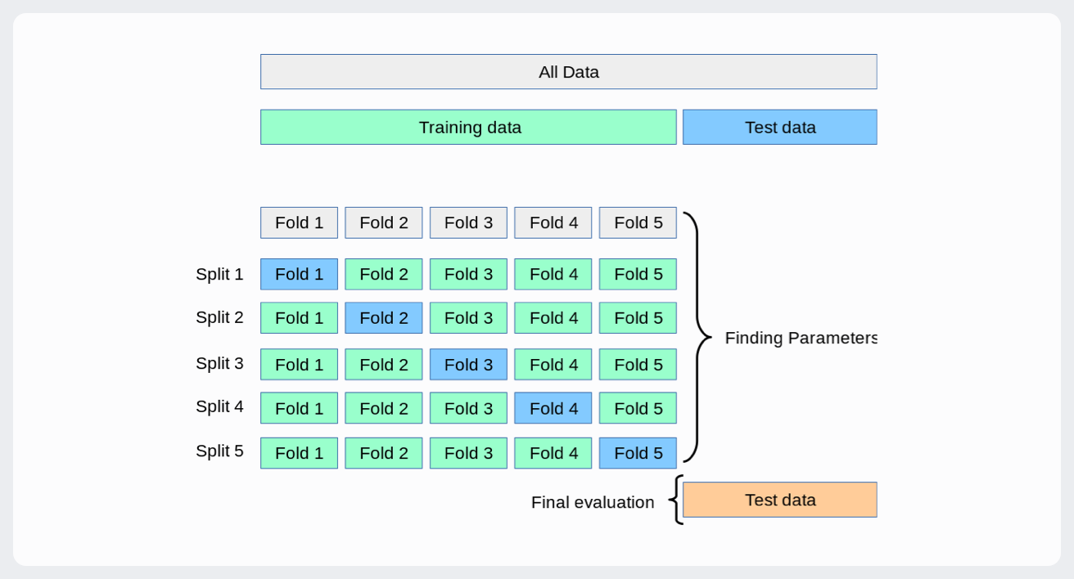1074x579 pixels.
Task: Click the blue Fold 5 in Split 5
Action: tap(638, 453)
